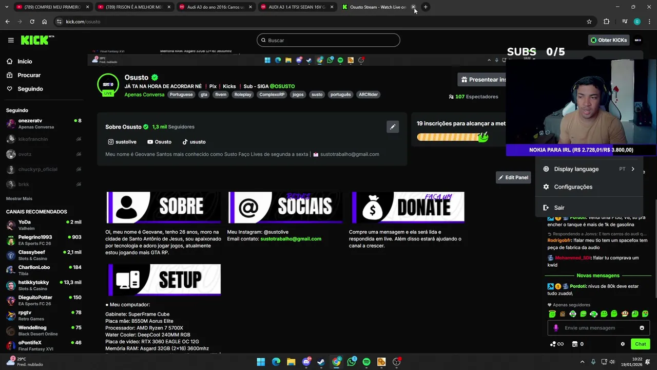Open Seguindo in sidebar
Screen dimensions: 657x370
30,89
